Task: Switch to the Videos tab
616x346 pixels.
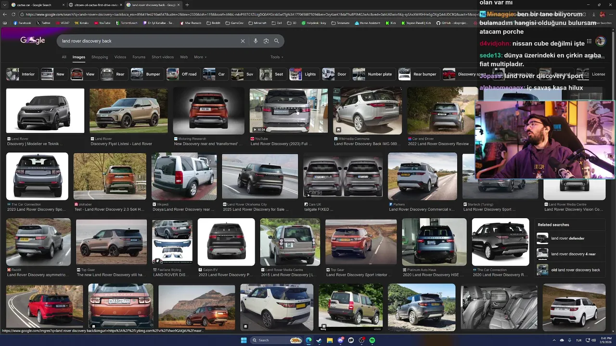Action: (x=120, y=57)
